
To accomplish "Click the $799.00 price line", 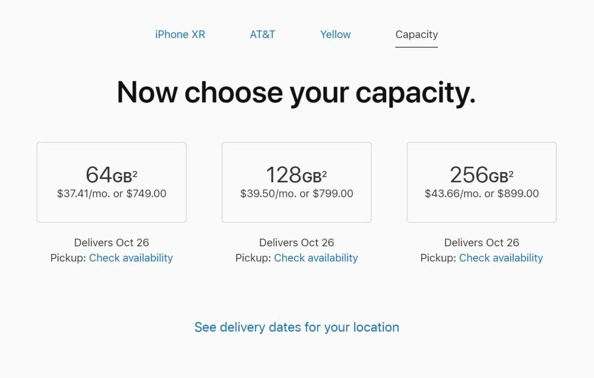I will tap(296, 193).
